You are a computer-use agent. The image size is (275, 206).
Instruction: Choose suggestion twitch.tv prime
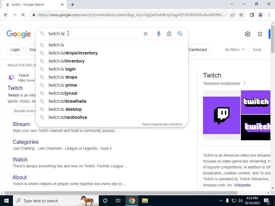[112, 85]
